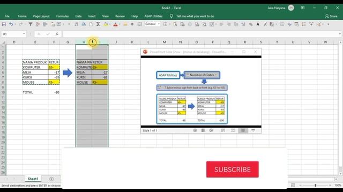Select the blue arrow shape on the sheet
The height and width of the screenshot is (192, 343).
point(68,73)
